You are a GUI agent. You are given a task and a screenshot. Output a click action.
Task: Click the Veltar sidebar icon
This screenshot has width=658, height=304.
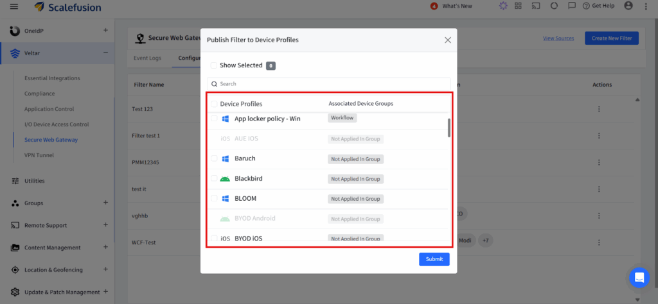pyautogui.click(x=15, y=53)
